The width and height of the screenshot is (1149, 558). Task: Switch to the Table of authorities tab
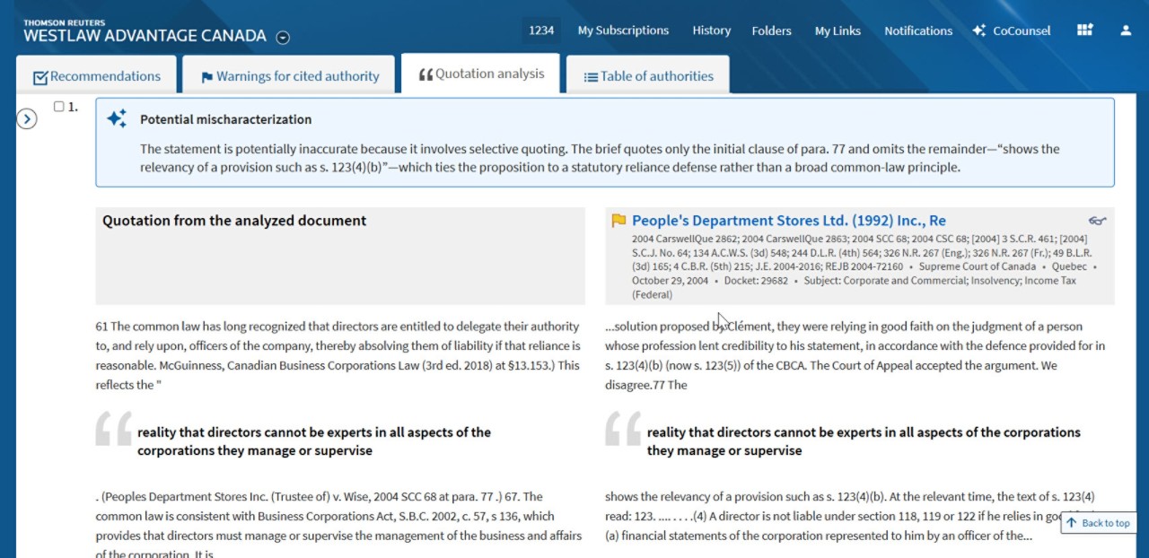click(x=648, y=76)
